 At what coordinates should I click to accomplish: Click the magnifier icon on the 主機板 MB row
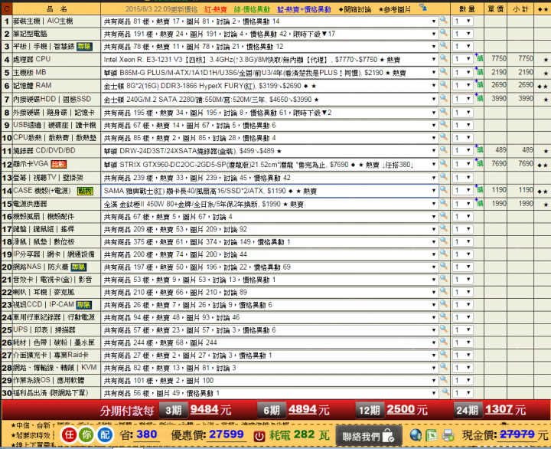[x=444, y=72]
